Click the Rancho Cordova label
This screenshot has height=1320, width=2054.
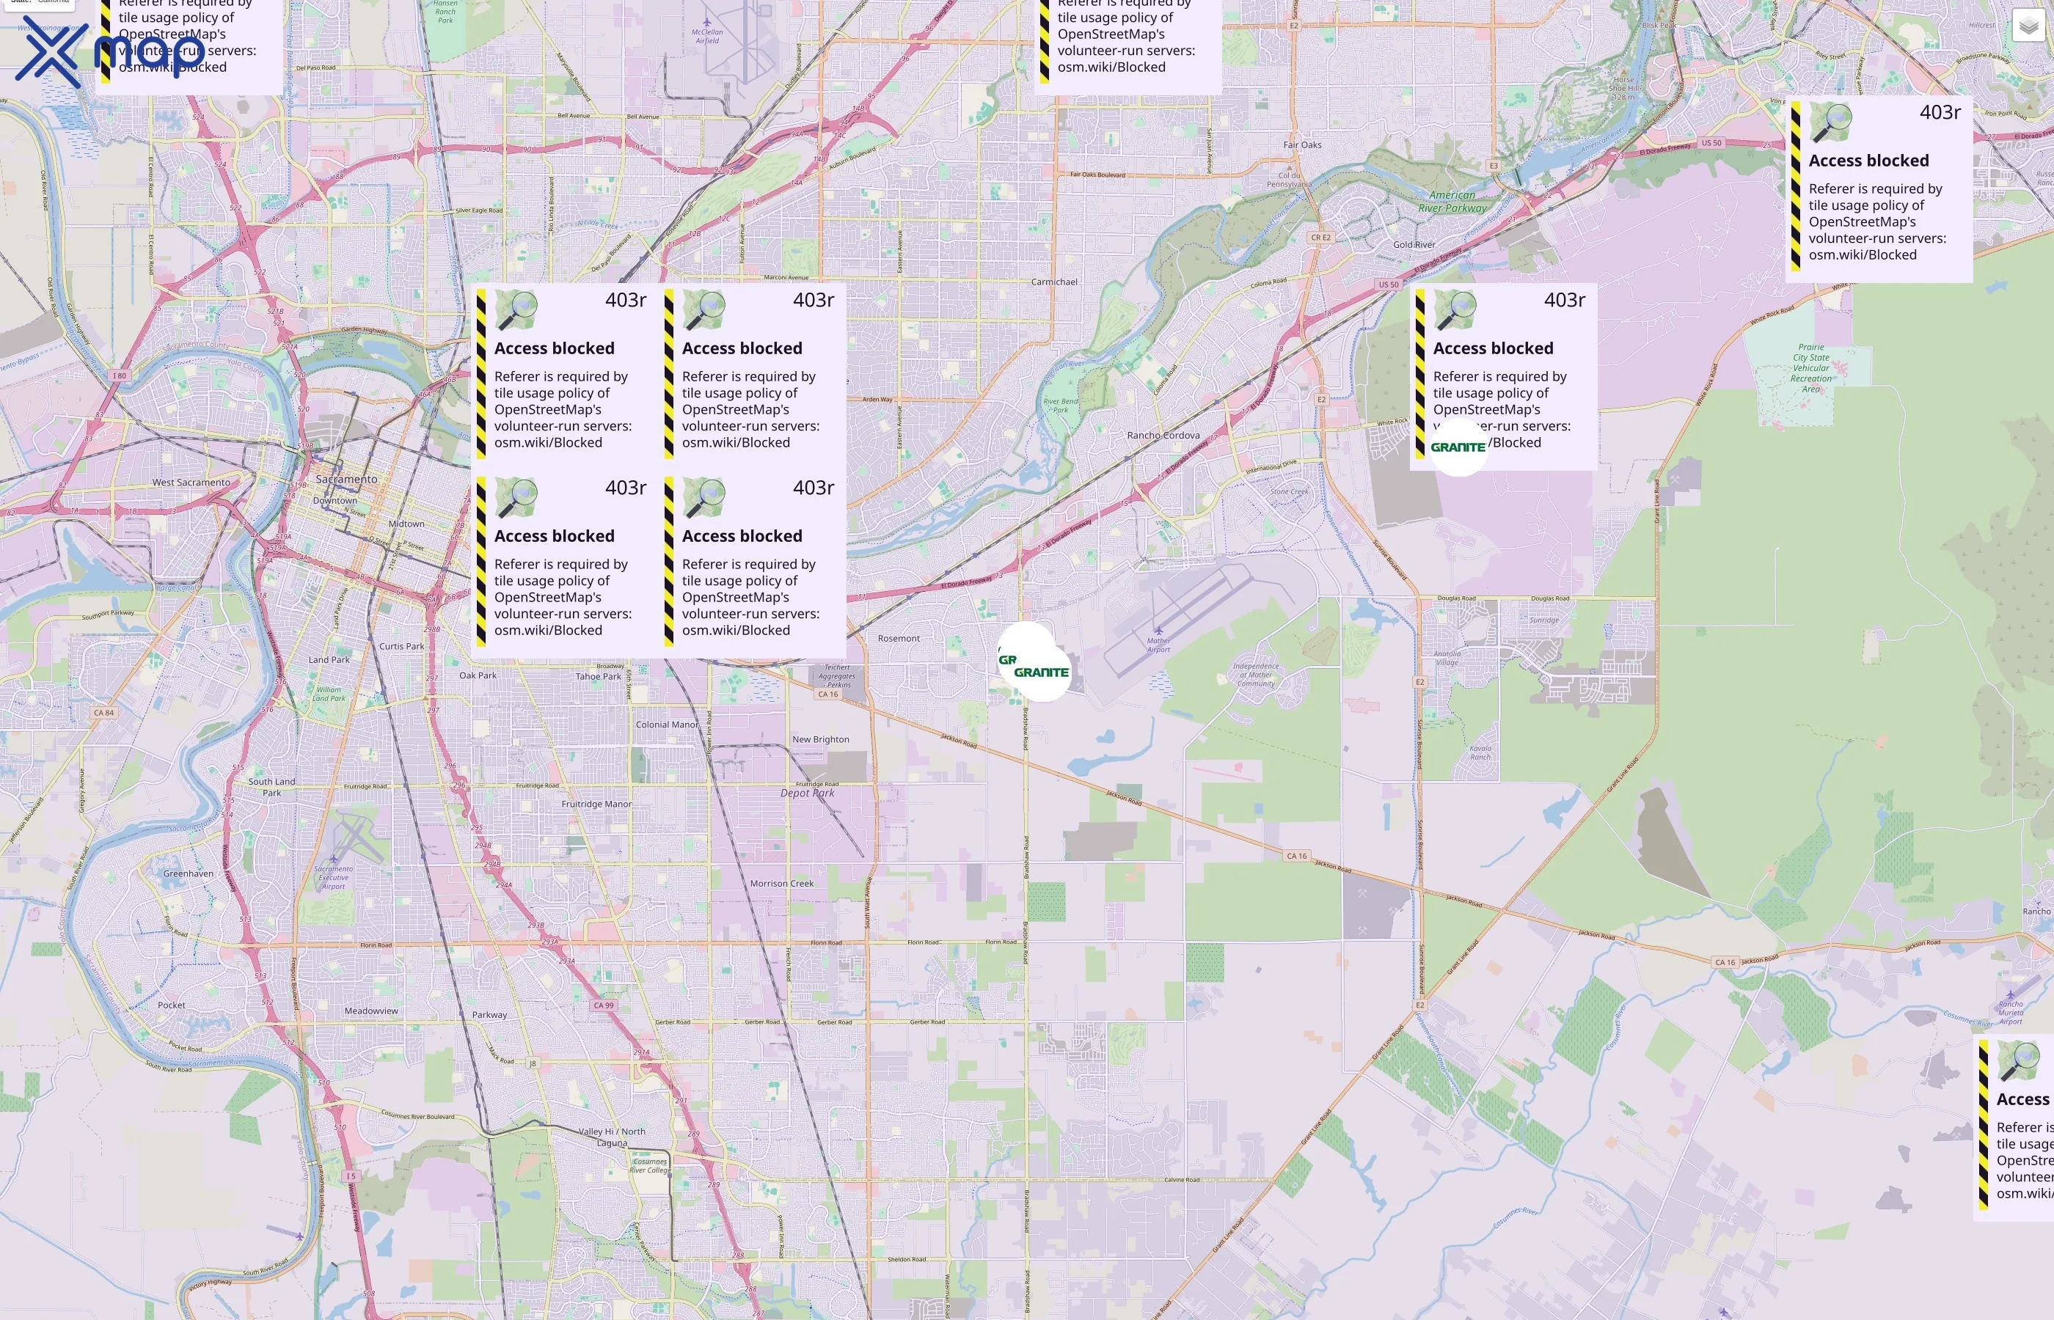(1163, 436)
